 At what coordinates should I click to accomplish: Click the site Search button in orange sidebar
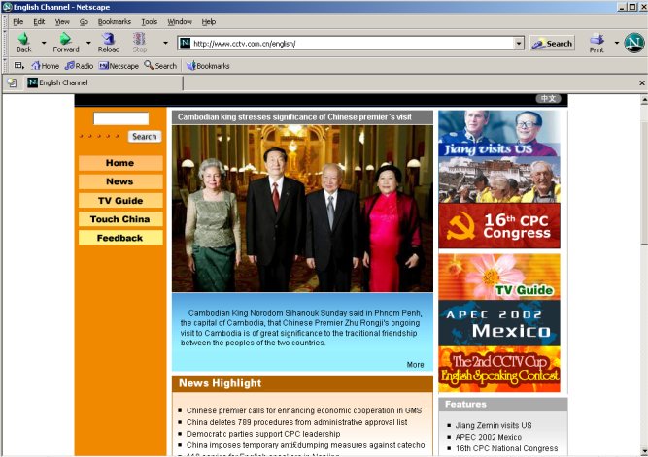tap(144, 136)
